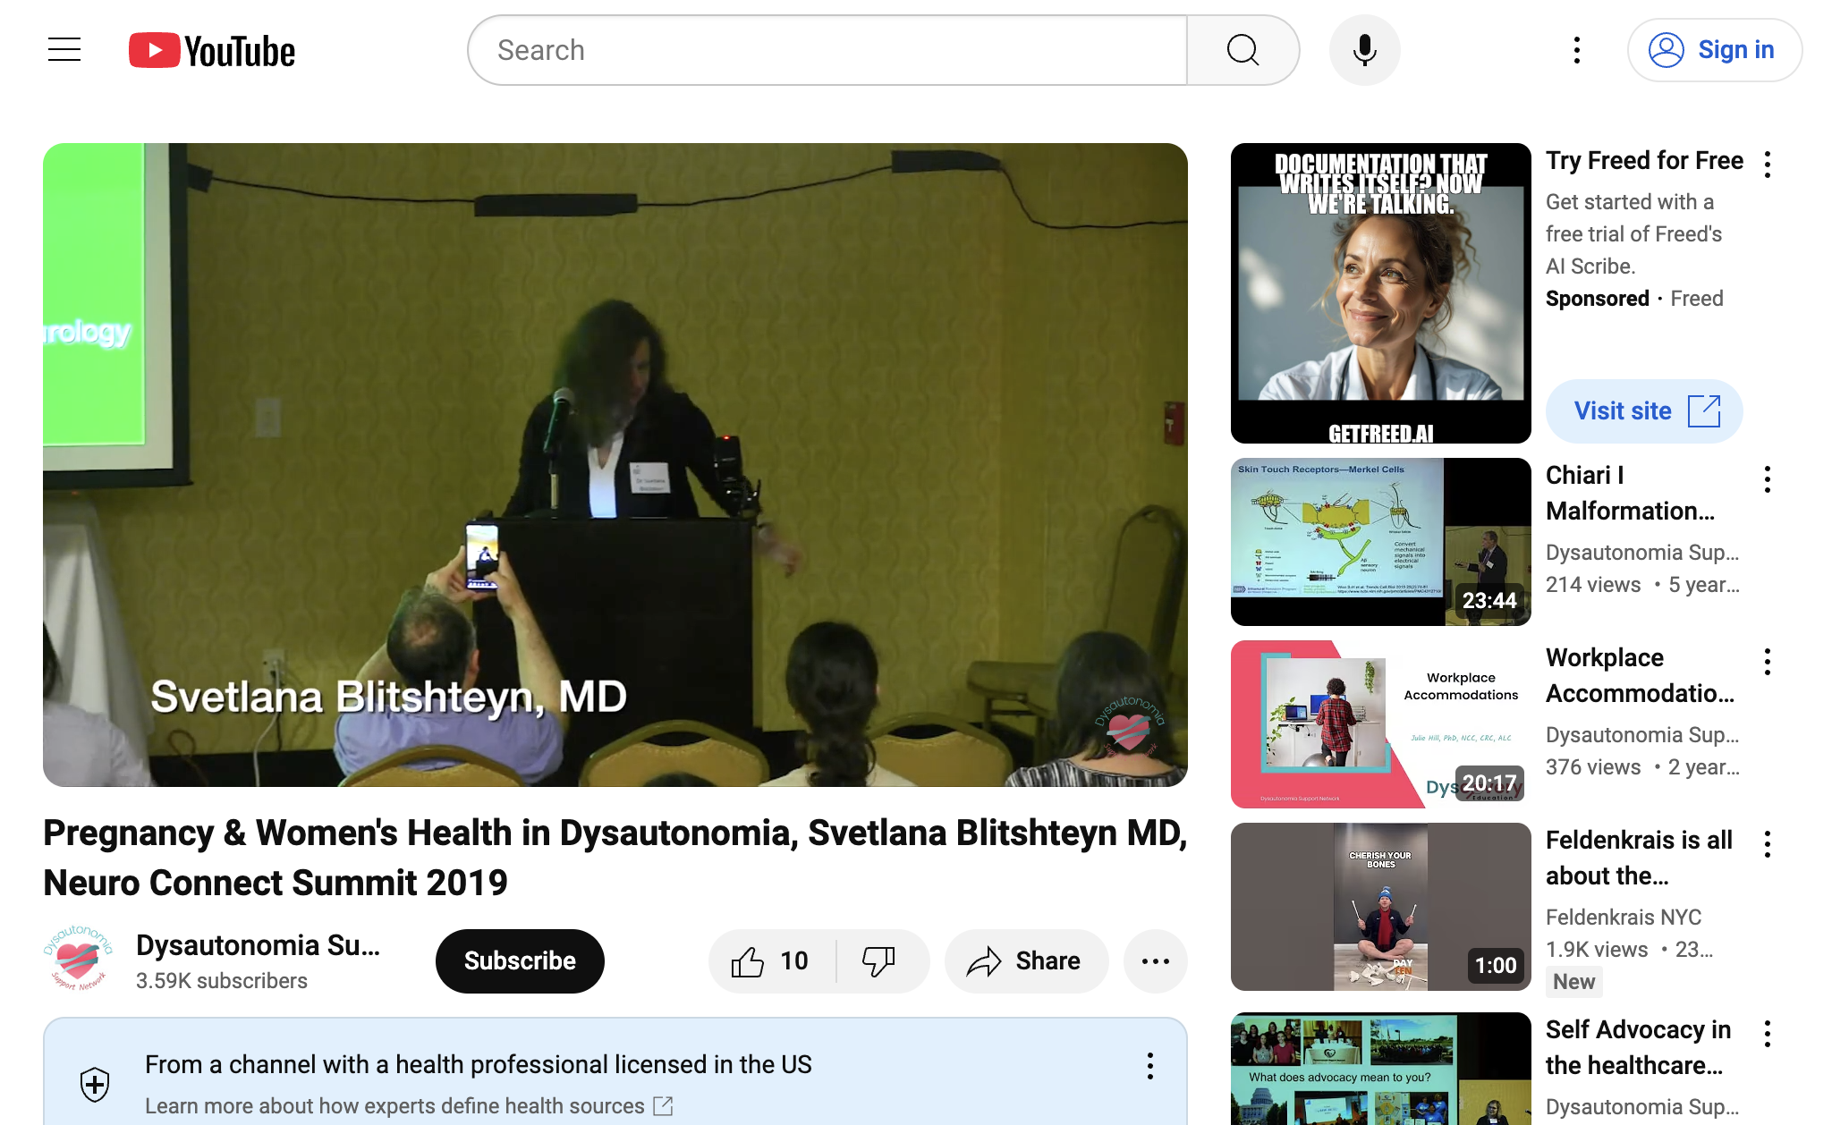The width and height of the screenshot is (1832, 1125).
Task: Open action menu for Self Advocacy video
Action: (1768, 1034)
